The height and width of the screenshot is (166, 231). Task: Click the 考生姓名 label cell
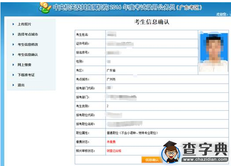point(90,35)
